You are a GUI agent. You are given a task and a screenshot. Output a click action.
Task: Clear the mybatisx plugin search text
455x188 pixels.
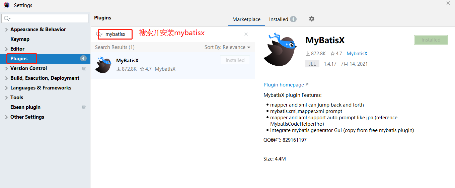(246, 34)
